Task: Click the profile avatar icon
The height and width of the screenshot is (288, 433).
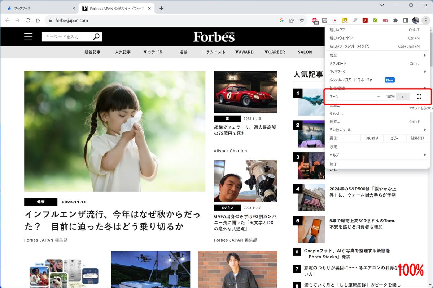Action: (x=416, y=21)
